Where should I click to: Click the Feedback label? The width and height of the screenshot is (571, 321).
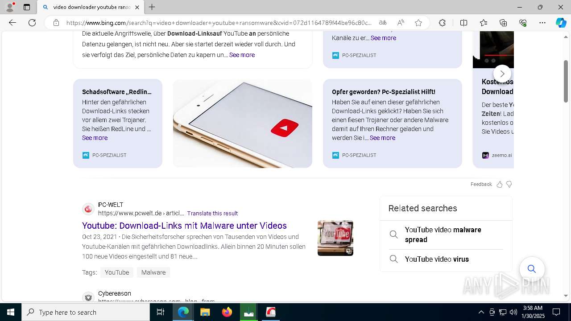tap(481, 184)
